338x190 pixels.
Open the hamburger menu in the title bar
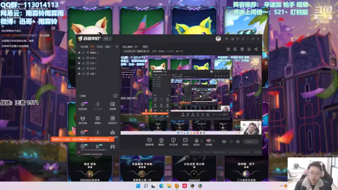(x=243, y=39)
